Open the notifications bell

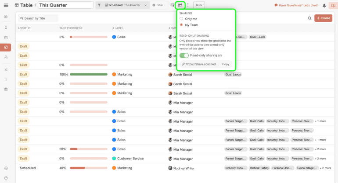pyautogui.click(x=324, y=5)
